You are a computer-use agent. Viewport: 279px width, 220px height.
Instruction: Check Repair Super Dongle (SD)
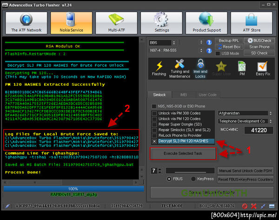point(154,124)
